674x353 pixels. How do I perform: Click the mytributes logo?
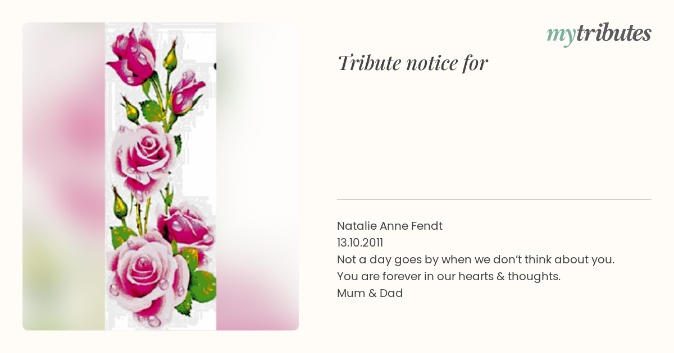[599, 34]
